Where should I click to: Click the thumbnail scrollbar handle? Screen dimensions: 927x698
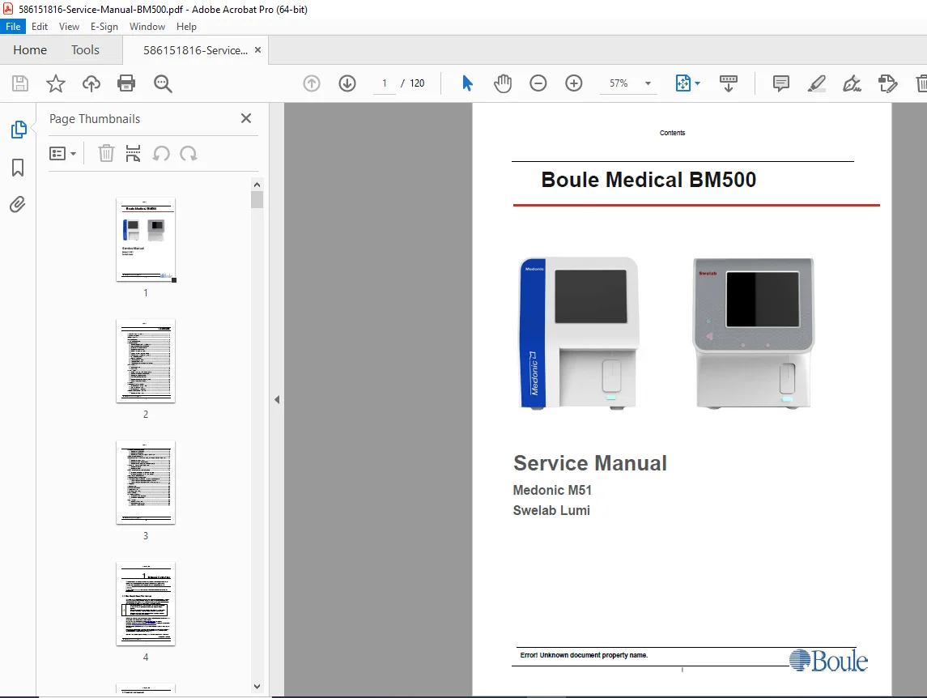coord(257,199)
